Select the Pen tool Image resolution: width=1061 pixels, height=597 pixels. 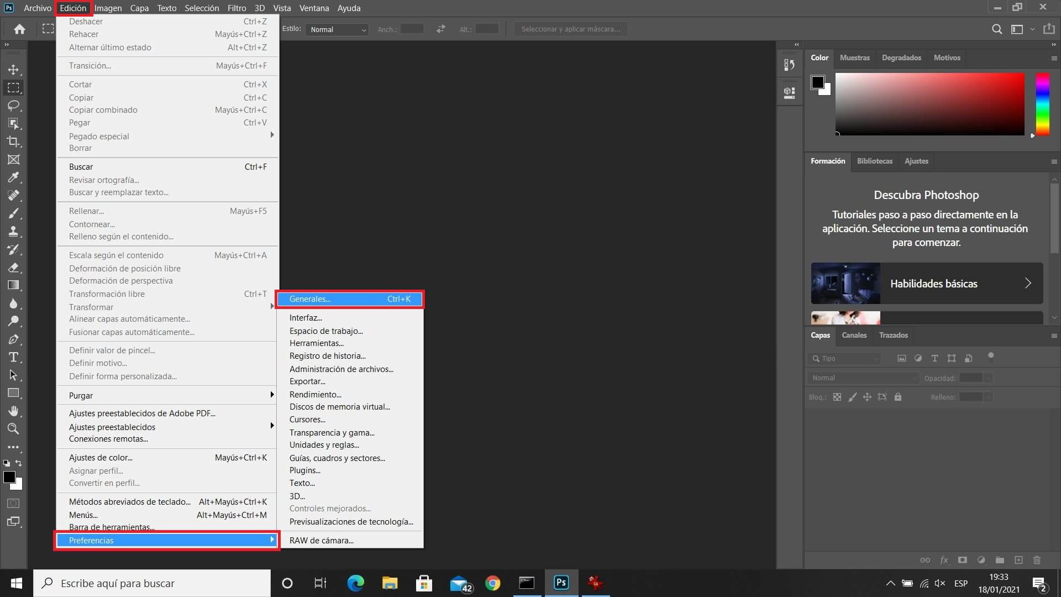click(13, 339)
